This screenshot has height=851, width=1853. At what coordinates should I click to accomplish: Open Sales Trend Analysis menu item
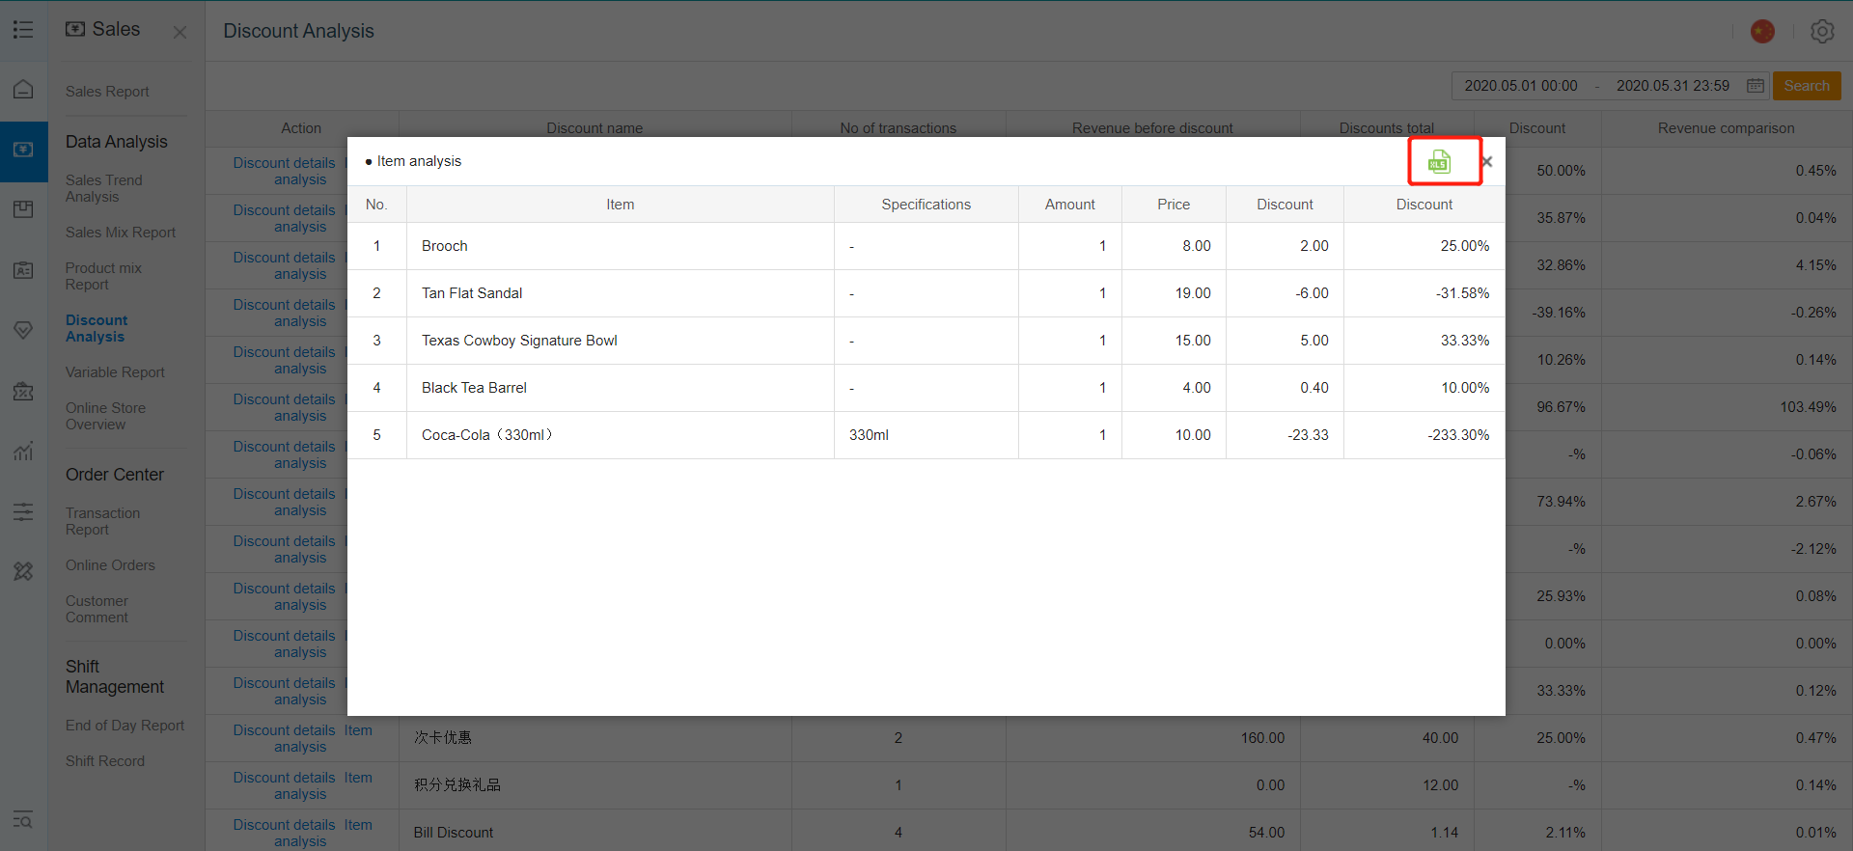click(103, 188)
